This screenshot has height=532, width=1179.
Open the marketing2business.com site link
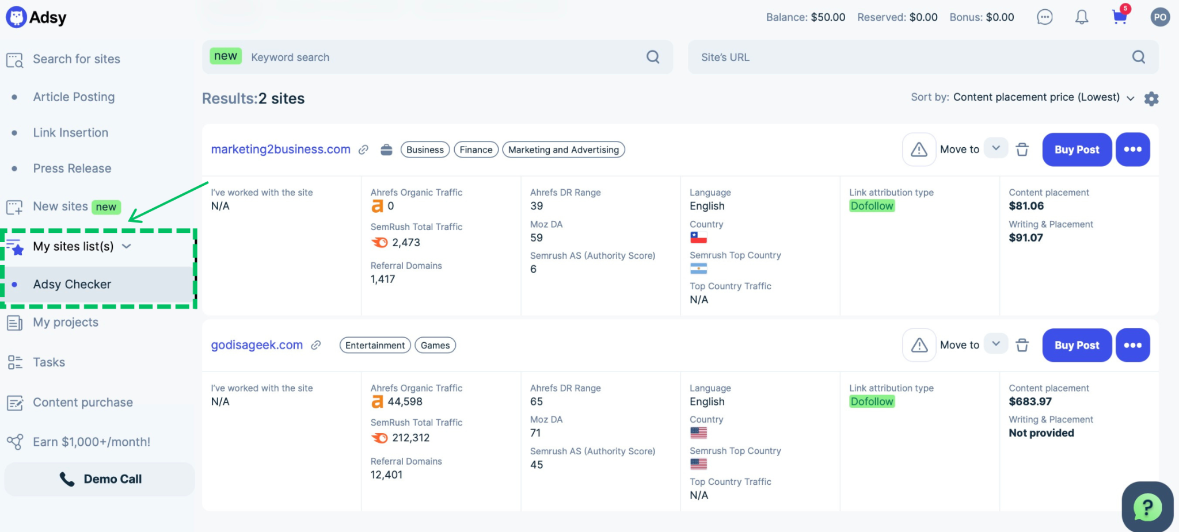(280, 149)
